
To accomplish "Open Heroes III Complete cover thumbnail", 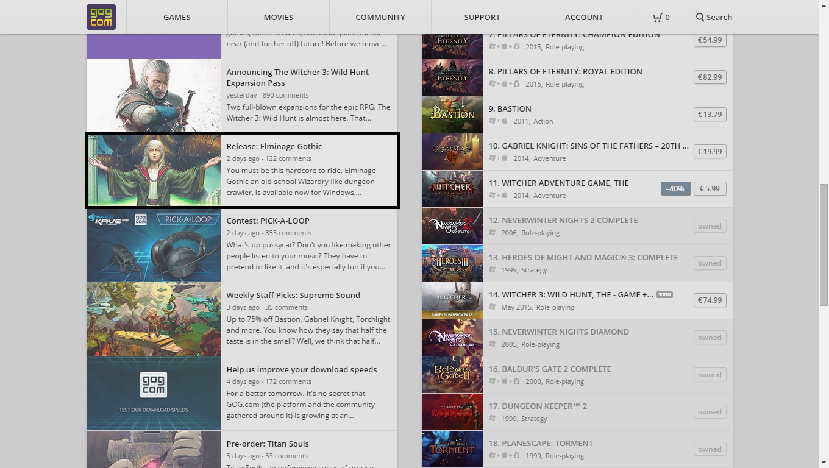I will pos(452,263).
